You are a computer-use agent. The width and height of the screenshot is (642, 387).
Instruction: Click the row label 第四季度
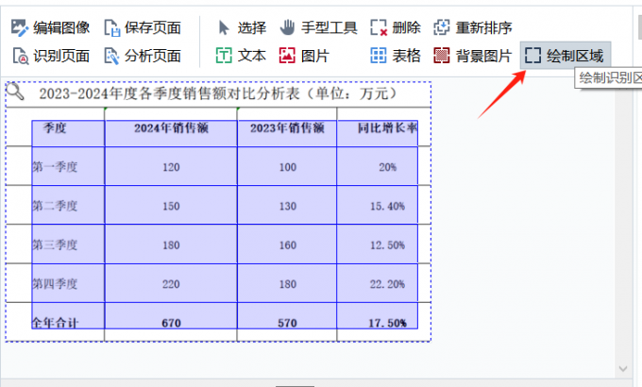click(55, 284)
